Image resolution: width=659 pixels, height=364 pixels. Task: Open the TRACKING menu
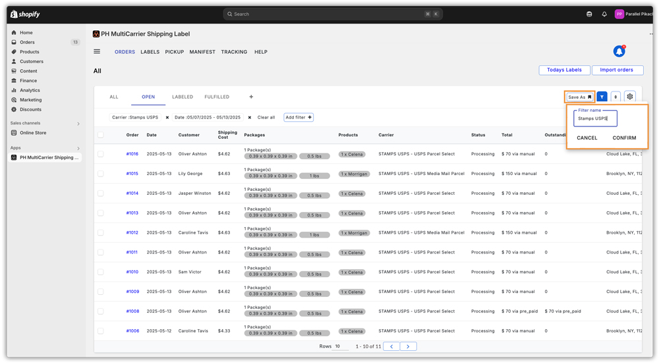(234, 52)
